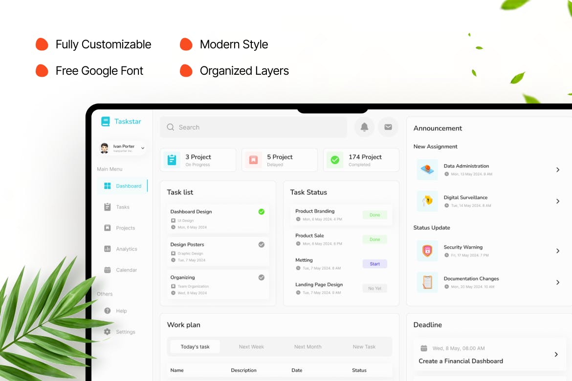Switch to the Next Week tab
Screen dimensions: 572x381
click(x=251, y=347)
